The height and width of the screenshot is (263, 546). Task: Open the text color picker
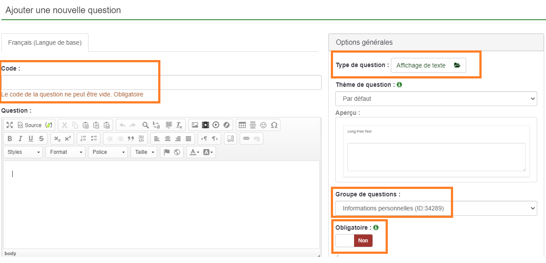tap(194, 152)
